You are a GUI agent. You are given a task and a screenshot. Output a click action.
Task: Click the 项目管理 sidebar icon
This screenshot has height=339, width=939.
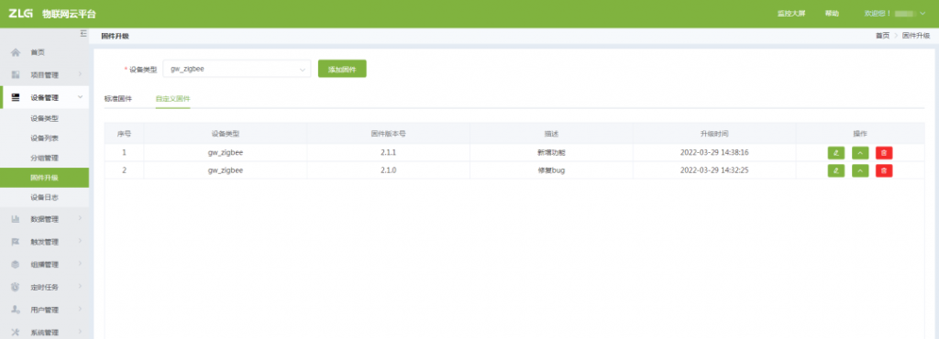tap(16, 75)
